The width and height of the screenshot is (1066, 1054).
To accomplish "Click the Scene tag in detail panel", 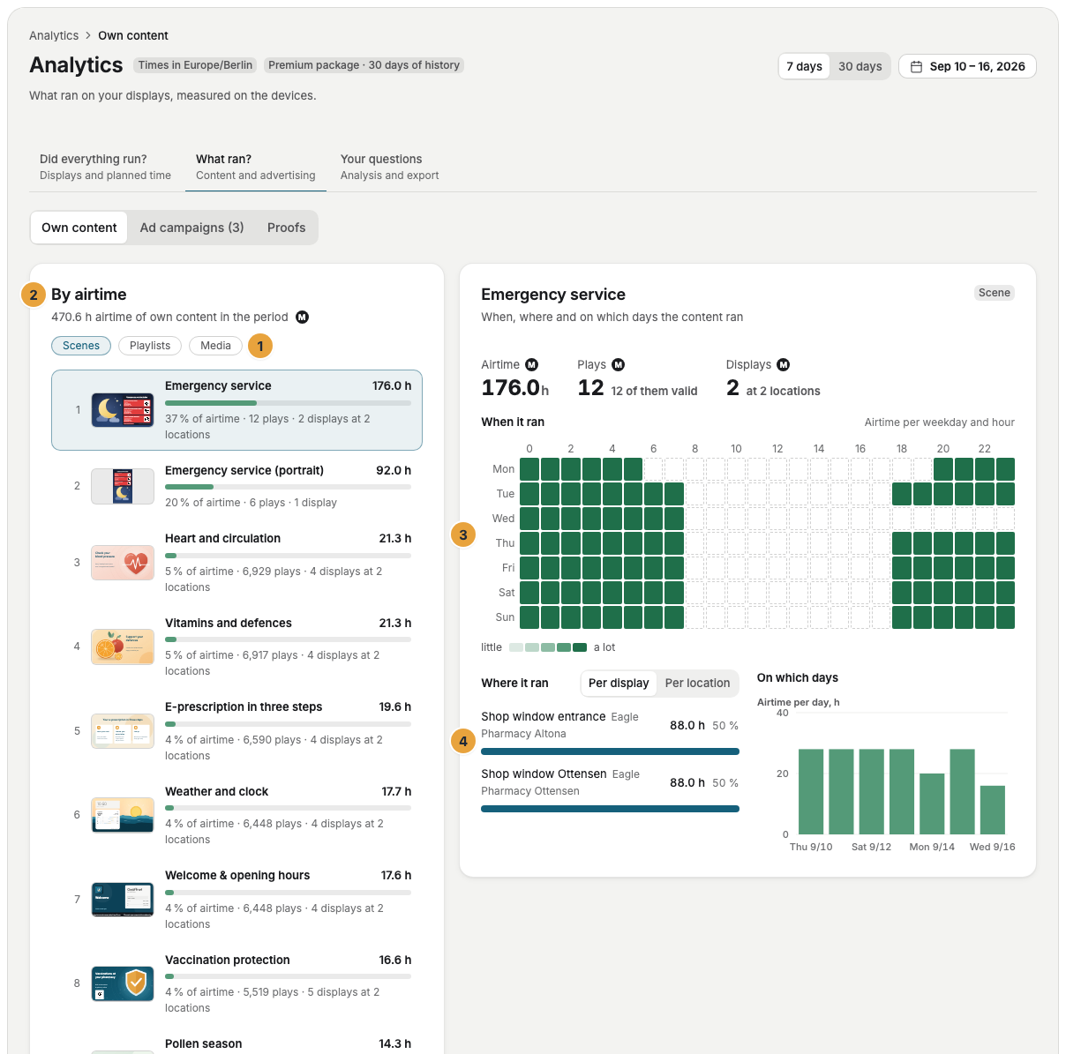I will (x=994, y=293).
